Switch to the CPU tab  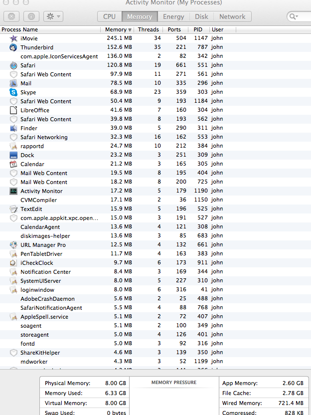[110, 16]
